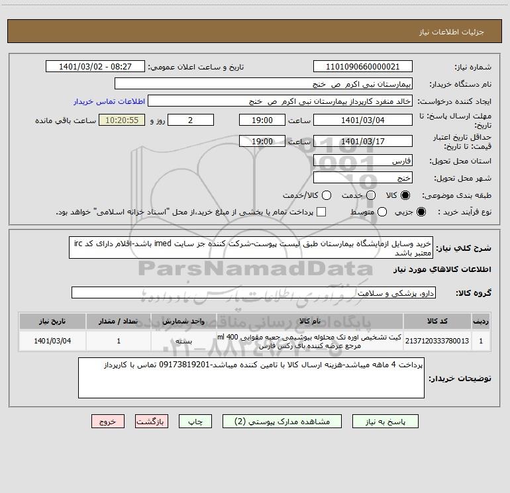
Task: Click the پاسخ به نیاز button
Action: (x=385, y=422)
